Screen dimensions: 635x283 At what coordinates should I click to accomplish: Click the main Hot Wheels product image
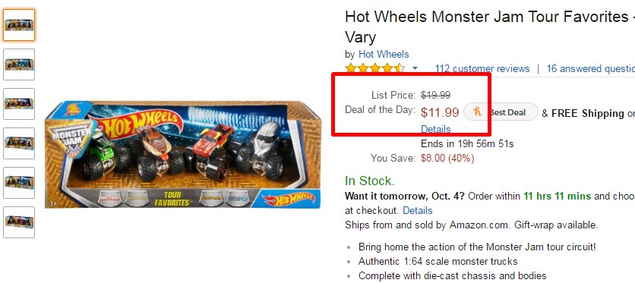tap(182, 155)
